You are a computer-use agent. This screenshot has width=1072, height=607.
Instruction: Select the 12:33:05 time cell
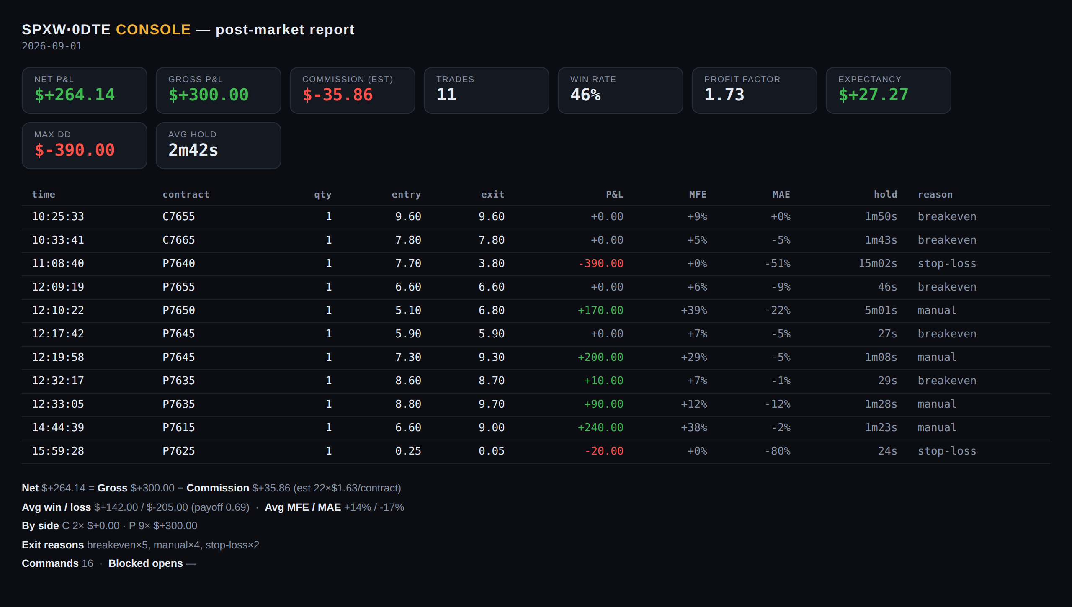[58, 404]
